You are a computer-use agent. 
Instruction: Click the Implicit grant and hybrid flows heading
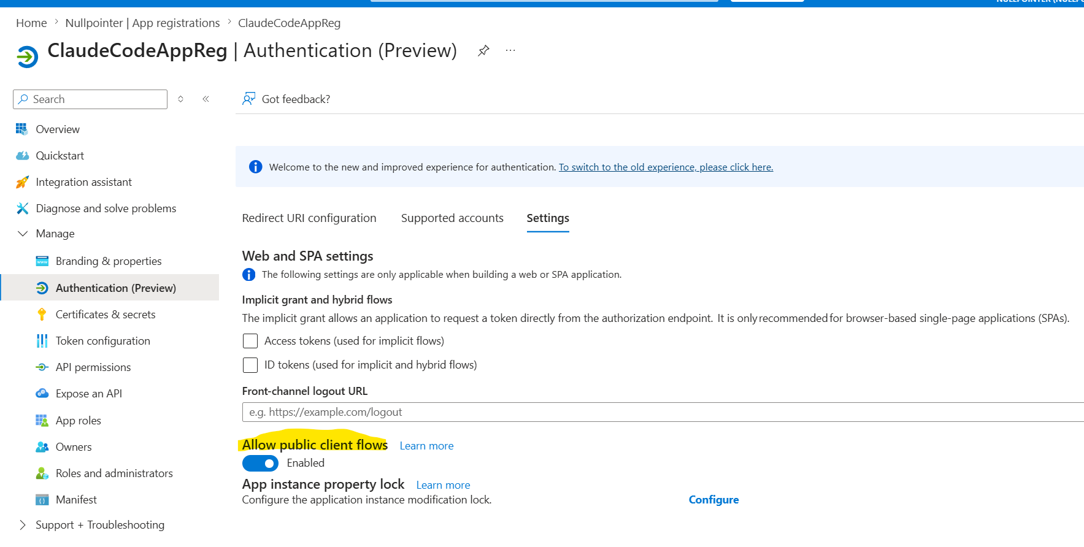point(317,300)
